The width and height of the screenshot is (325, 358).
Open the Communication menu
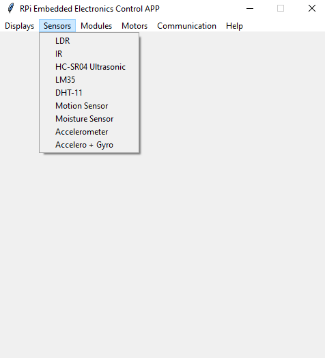(186, 26)
